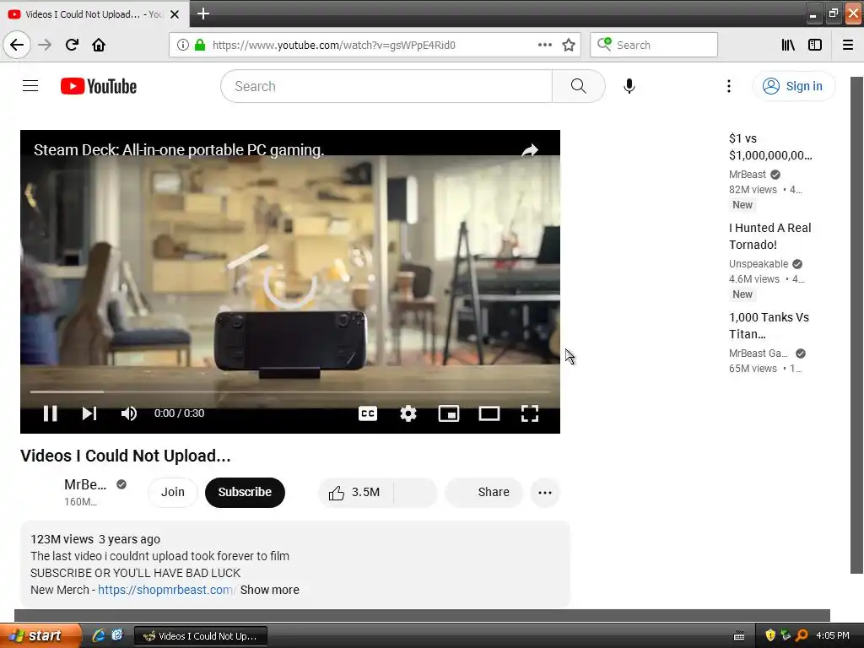Launch Internet Explorer from quick launch

(x=99, y=635)
